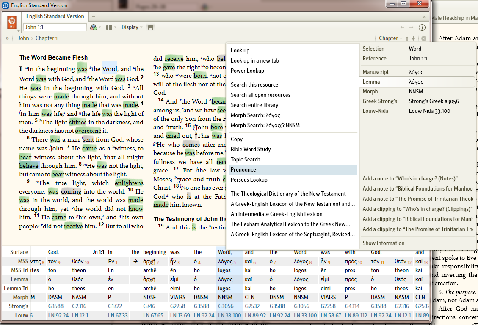Jump to next chapter with down arrow

click(x=413, y=38)
